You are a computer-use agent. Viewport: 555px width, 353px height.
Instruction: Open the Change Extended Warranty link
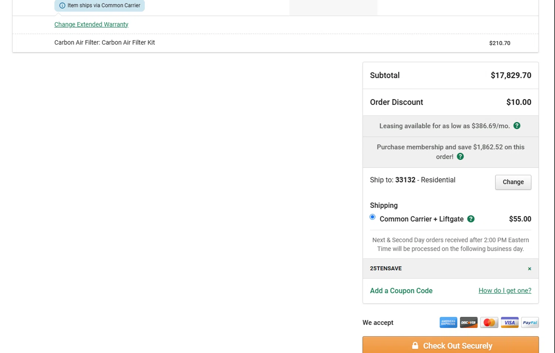(91, 24)
